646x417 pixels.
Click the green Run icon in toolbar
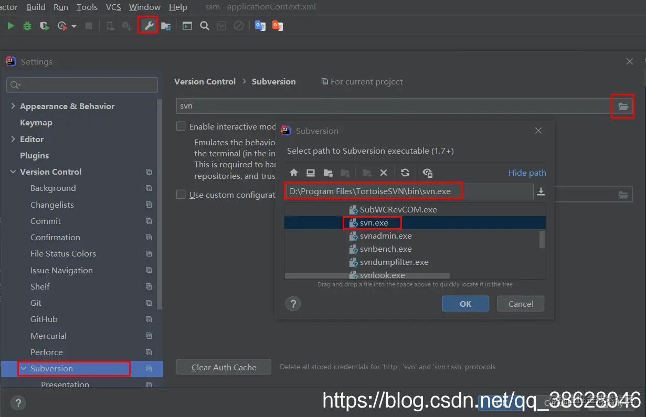(10, 26)
